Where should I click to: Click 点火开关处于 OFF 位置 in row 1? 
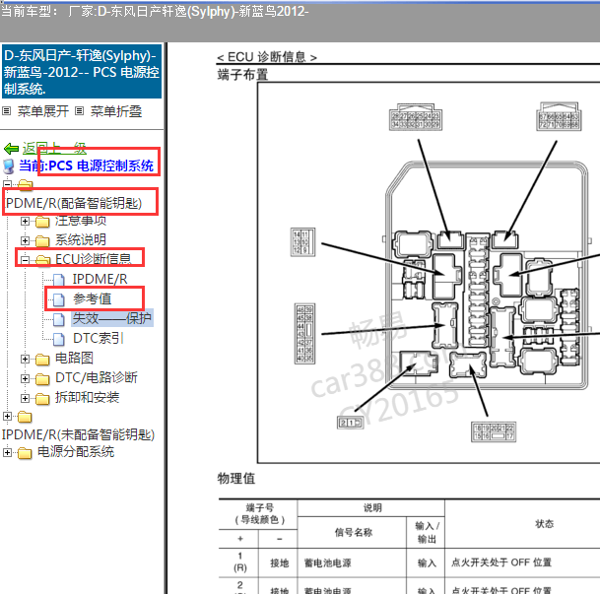click(x=501, y=562)
